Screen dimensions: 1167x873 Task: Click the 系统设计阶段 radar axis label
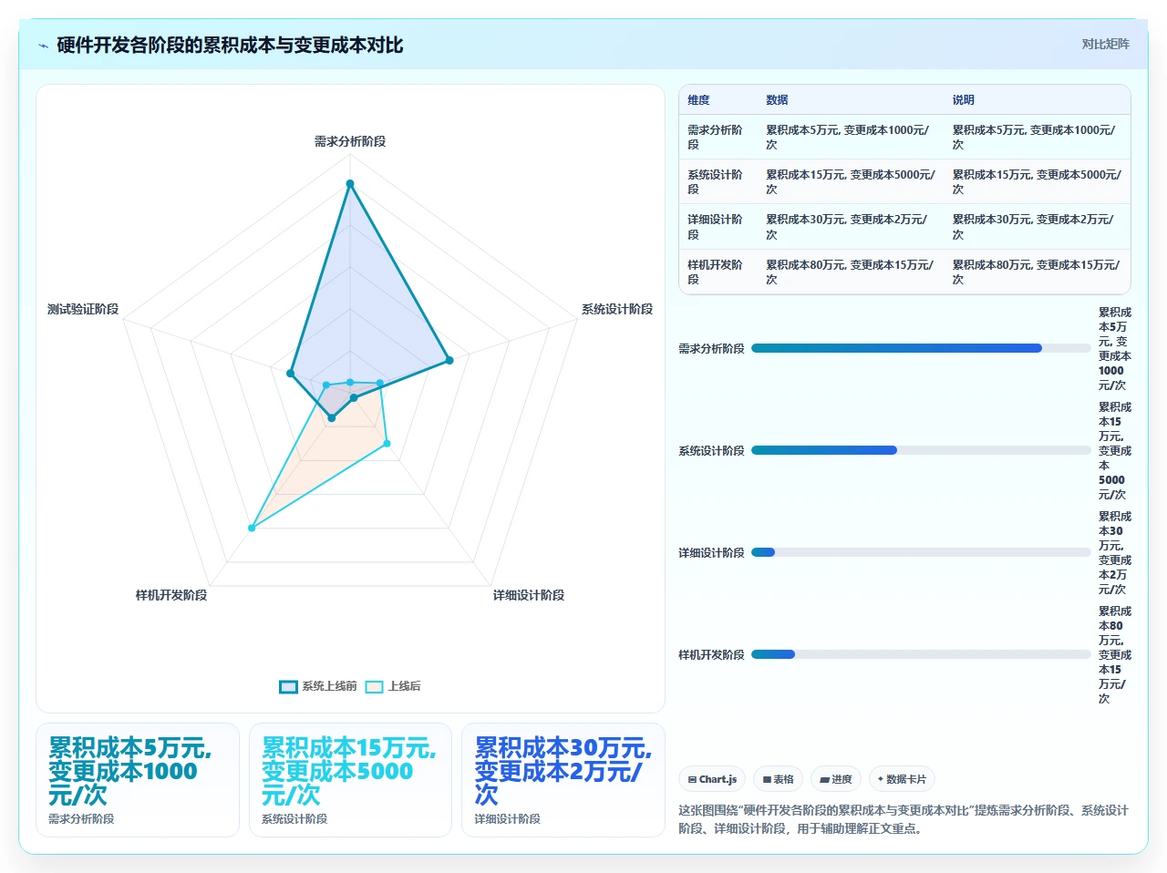pyautogui.click(x=617, y=309)
